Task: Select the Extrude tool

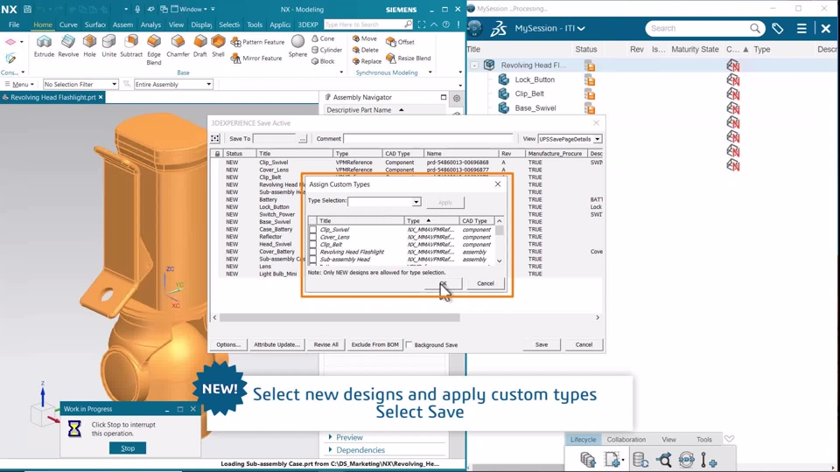Action: pos(44,46)
